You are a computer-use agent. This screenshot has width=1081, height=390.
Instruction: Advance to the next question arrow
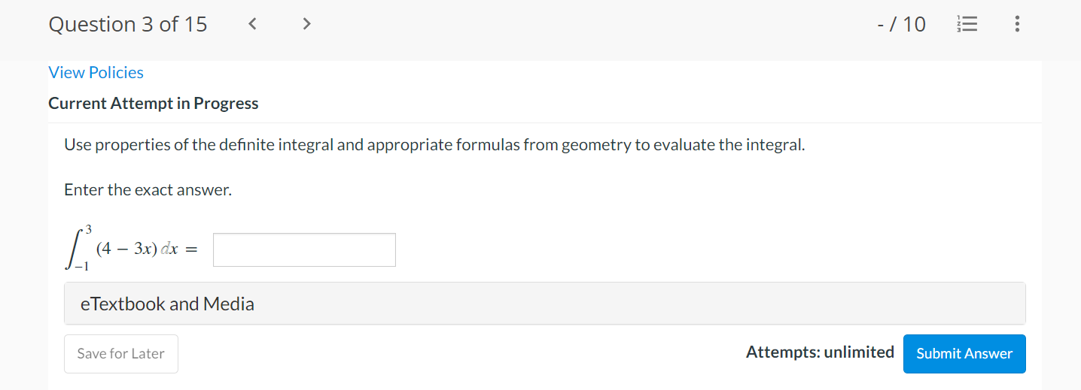coord(306,24)
